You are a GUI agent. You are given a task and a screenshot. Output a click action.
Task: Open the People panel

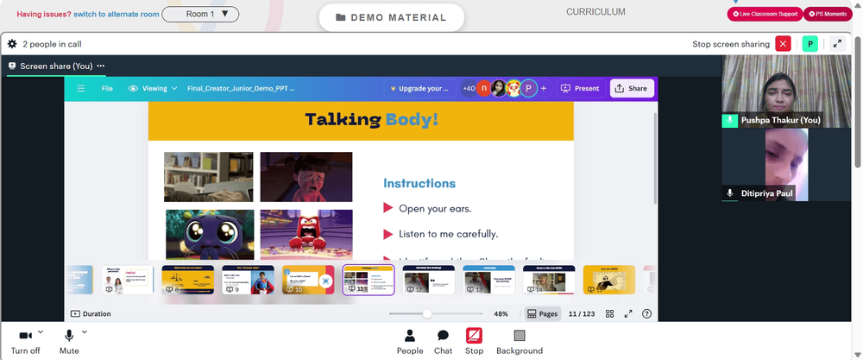[410, 342]
